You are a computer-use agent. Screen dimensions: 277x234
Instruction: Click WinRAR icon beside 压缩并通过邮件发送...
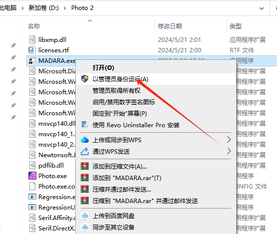85,189
